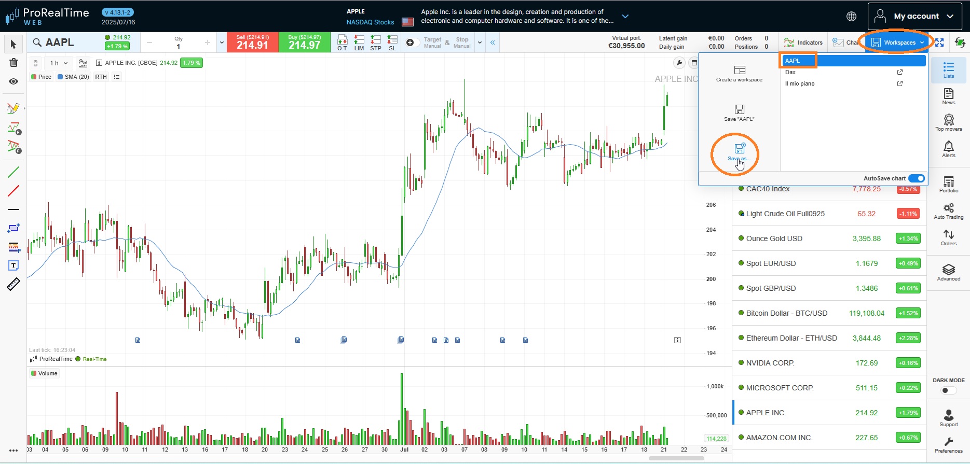Click the green Buy 214.97 button

pyautogui.click(x=305, y=43)
